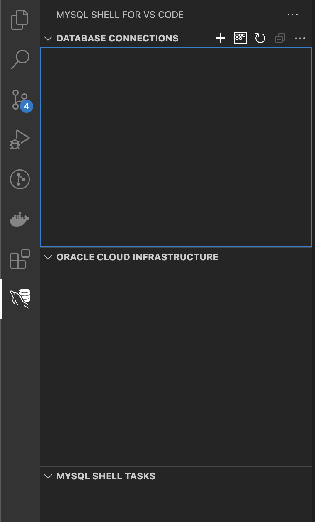The image size is (315, 522).
Task: Open the Run and Debug view
Action: [x=20, y=139]
